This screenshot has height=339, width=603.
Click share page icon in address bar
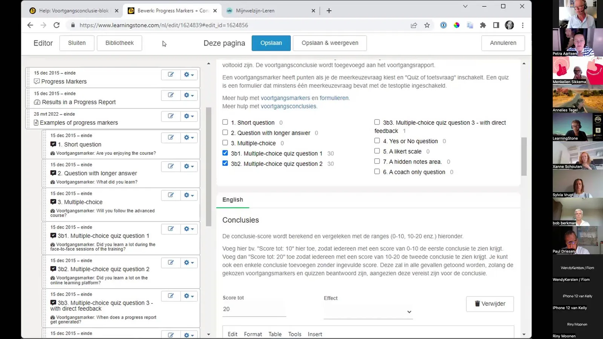click(x=414, y=25)
